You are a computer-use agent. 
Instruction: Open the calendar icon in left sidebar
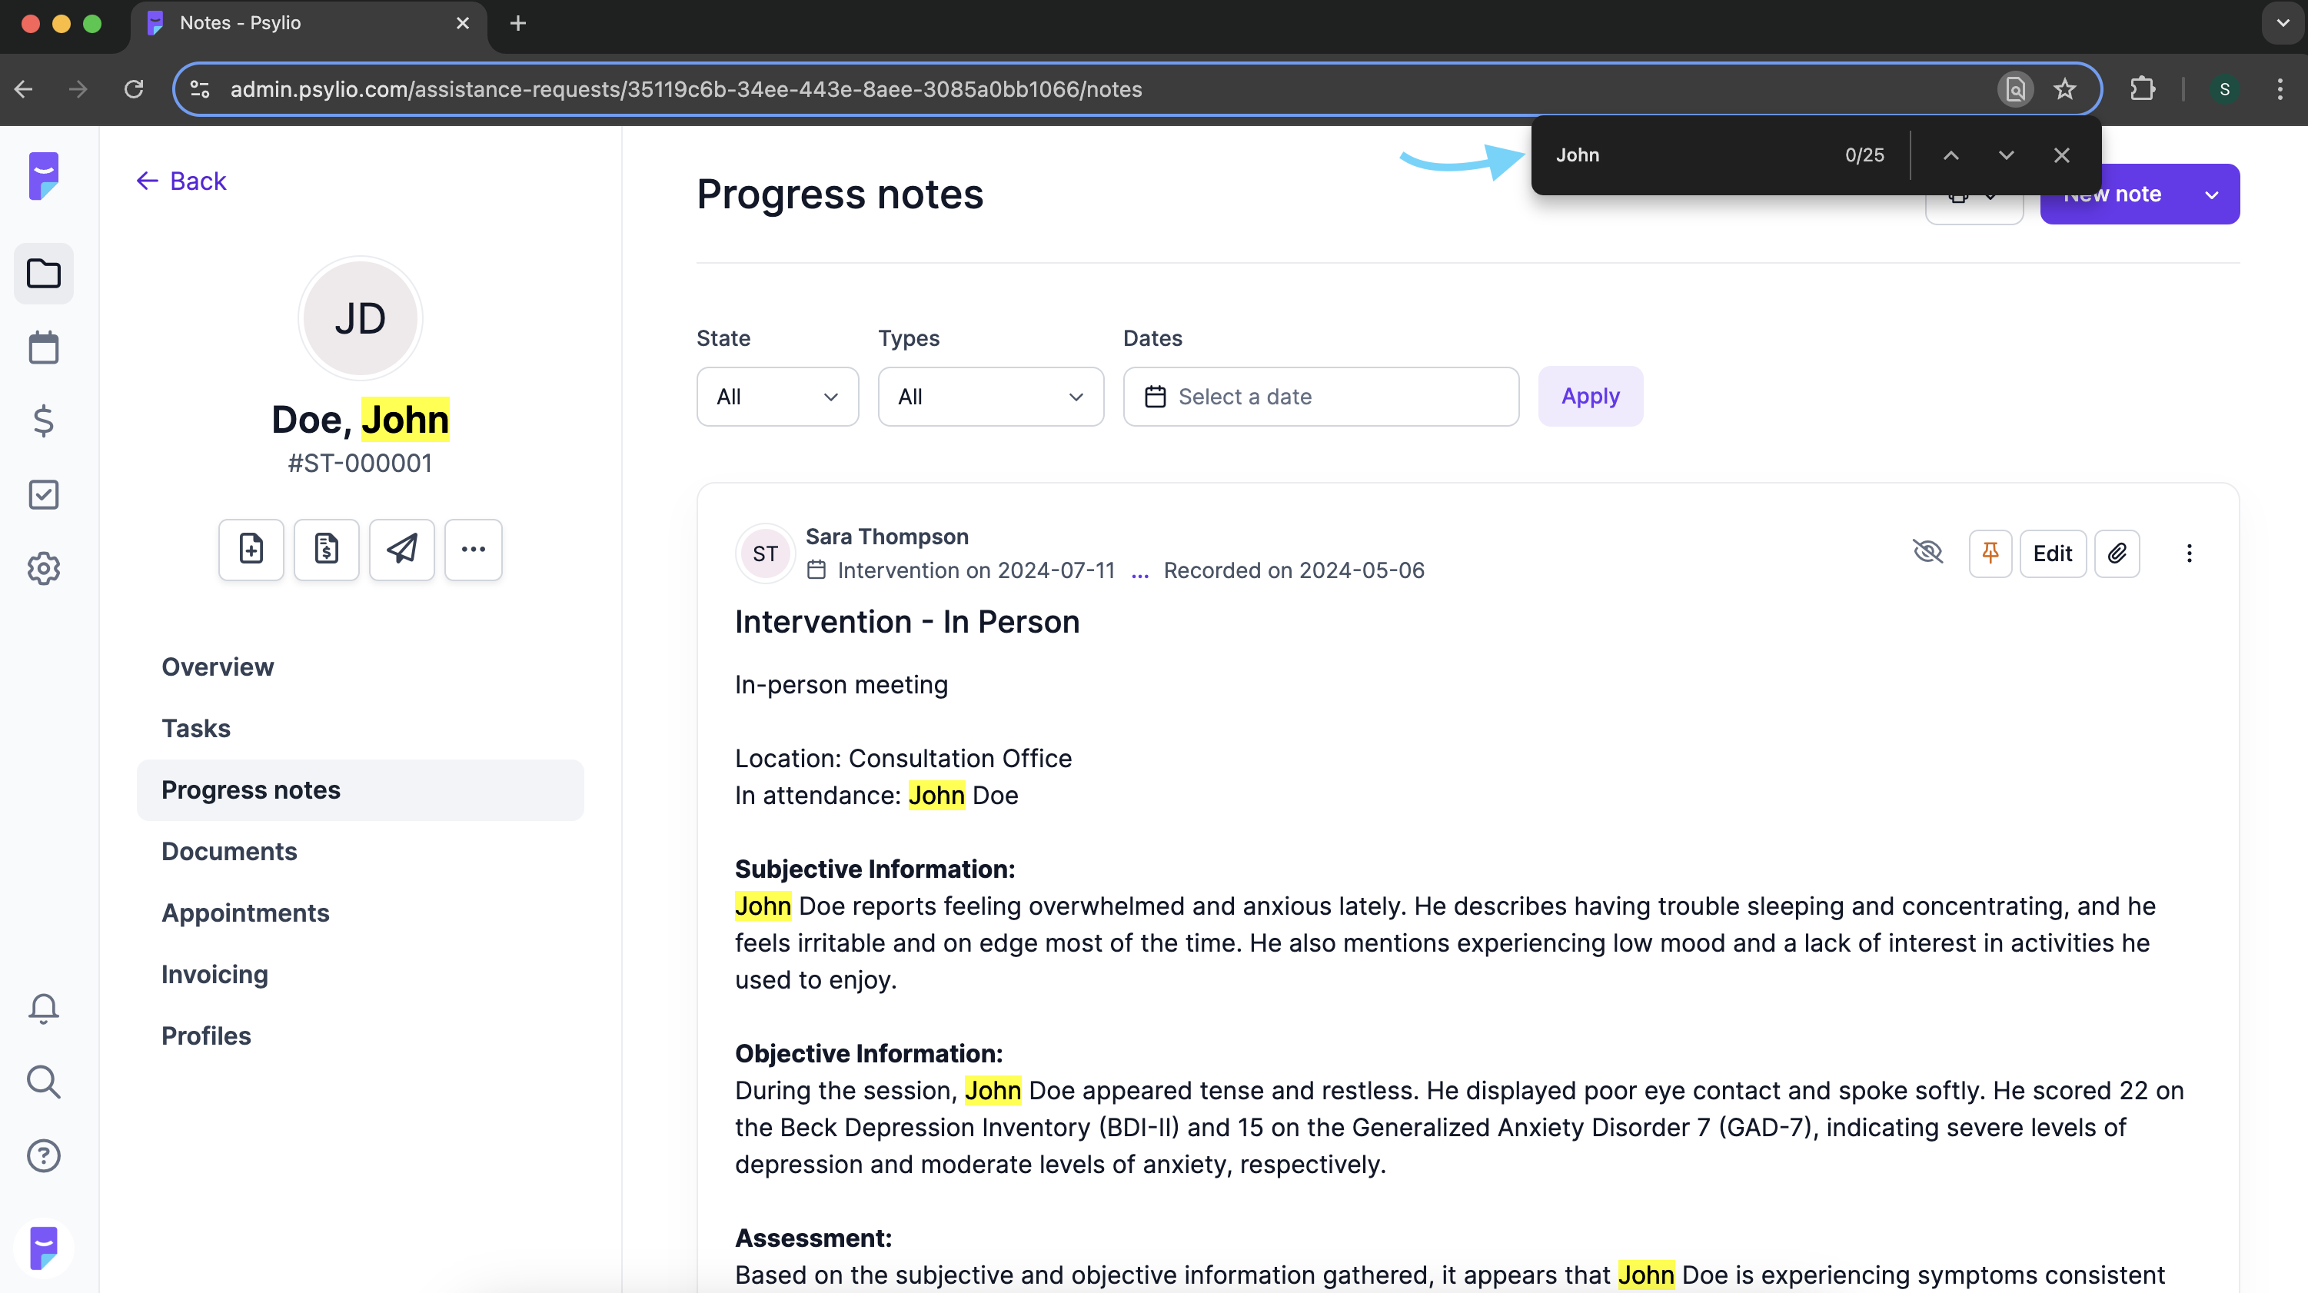[x=43, y=347]
